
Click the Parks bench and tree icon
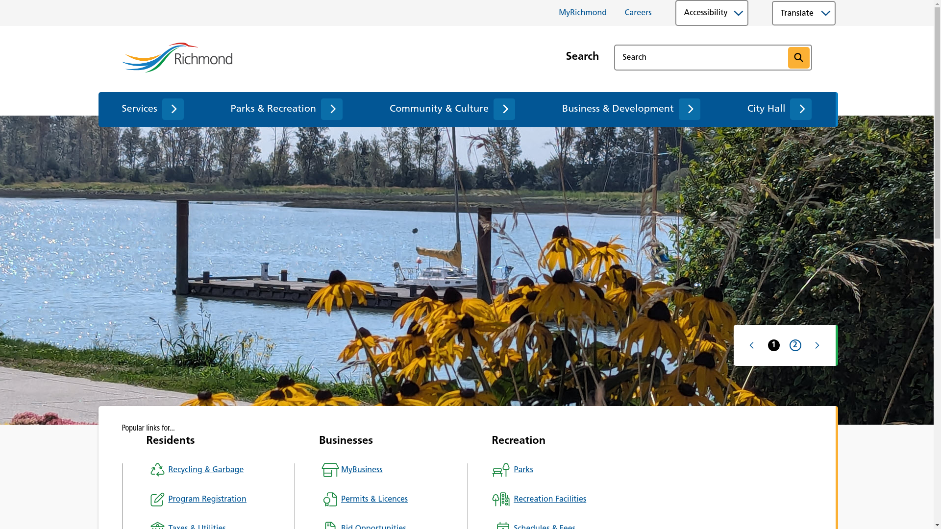coord(501,470)
